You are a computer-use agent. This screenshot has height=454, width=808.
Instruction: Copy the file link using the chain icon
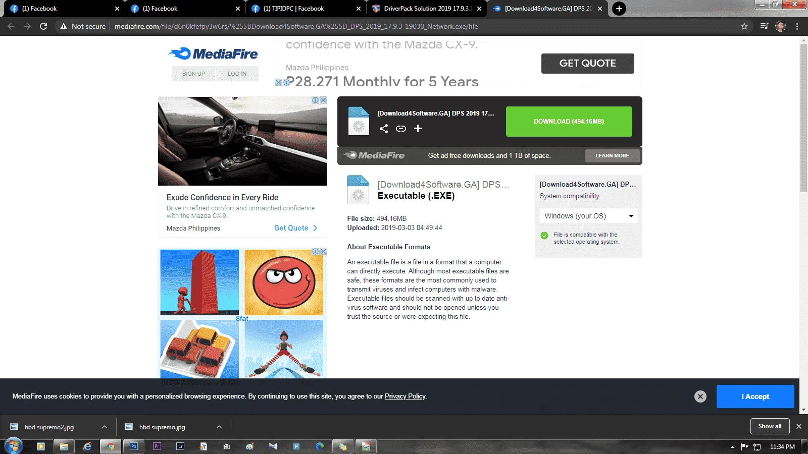pyautogui.click(x=401, y=129)
